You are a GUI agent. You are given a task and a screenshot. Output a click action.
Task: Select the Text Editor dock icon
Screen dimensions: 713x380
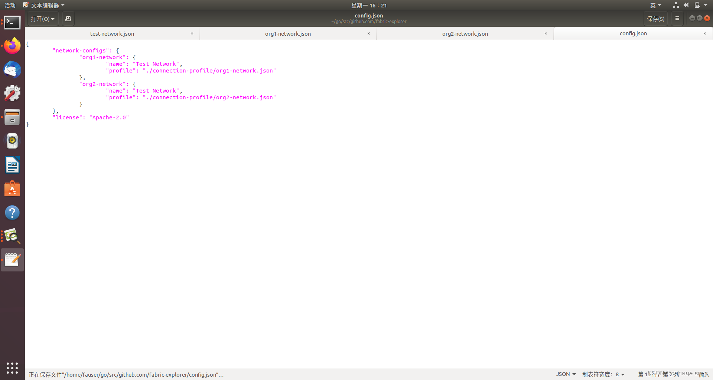[x=12, y=260]
